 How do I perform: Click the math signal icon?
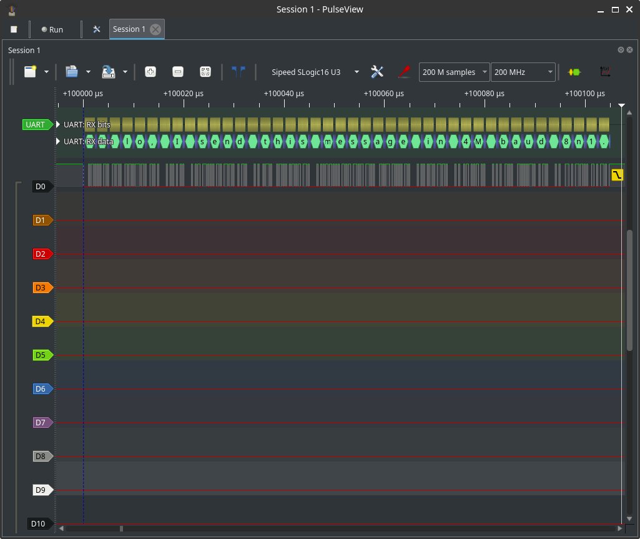[x=604, y=72]
